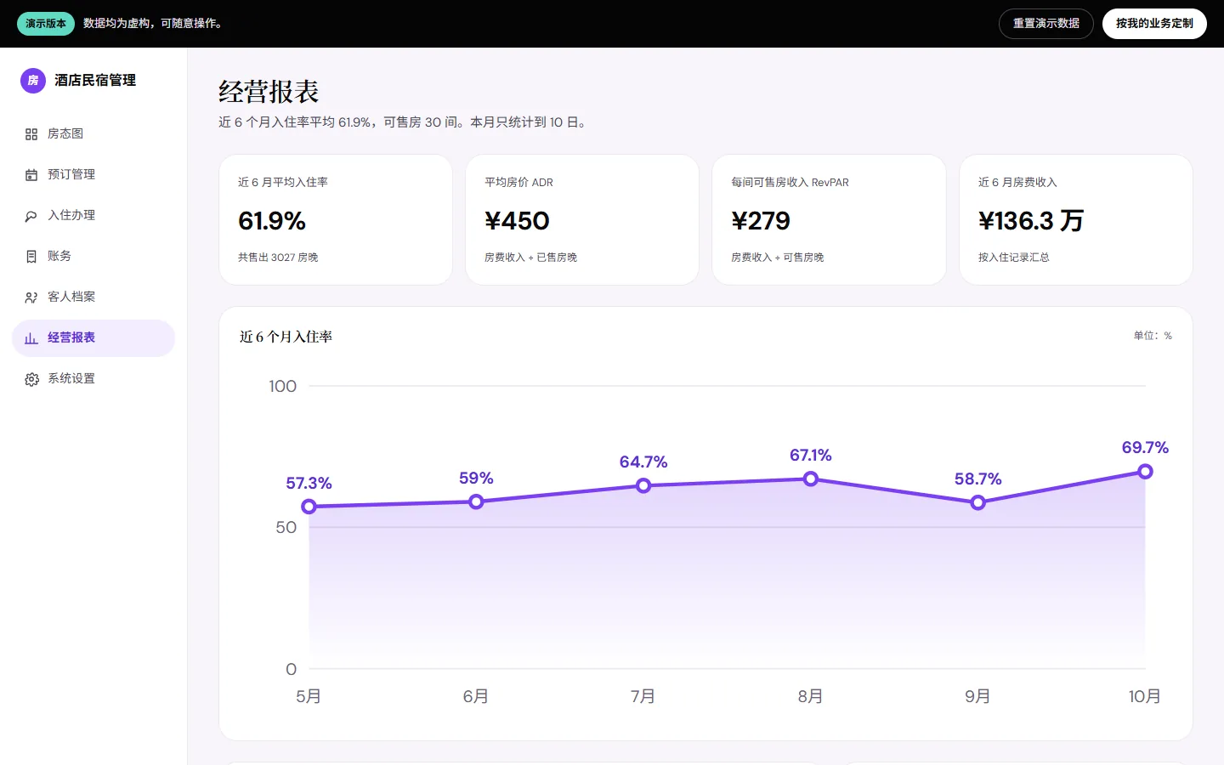Click the 平均房价 ADR label

point(518,183)
